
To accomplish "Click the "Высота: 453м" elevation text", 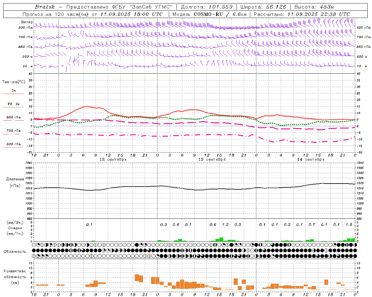I will 314,7.
